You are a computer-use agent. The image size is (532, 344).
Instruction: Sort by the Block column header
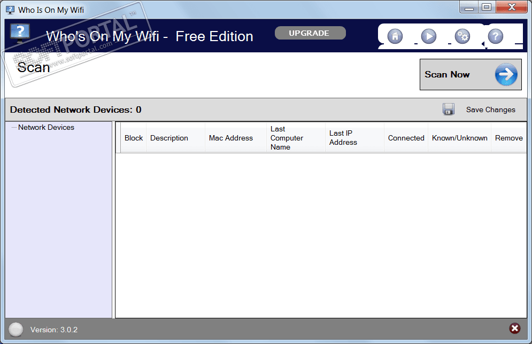(133, 138)
